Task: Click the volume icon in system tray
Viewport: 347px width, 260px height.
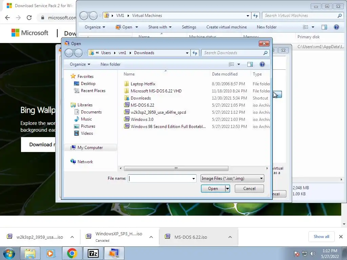Action: coord(313,254)
